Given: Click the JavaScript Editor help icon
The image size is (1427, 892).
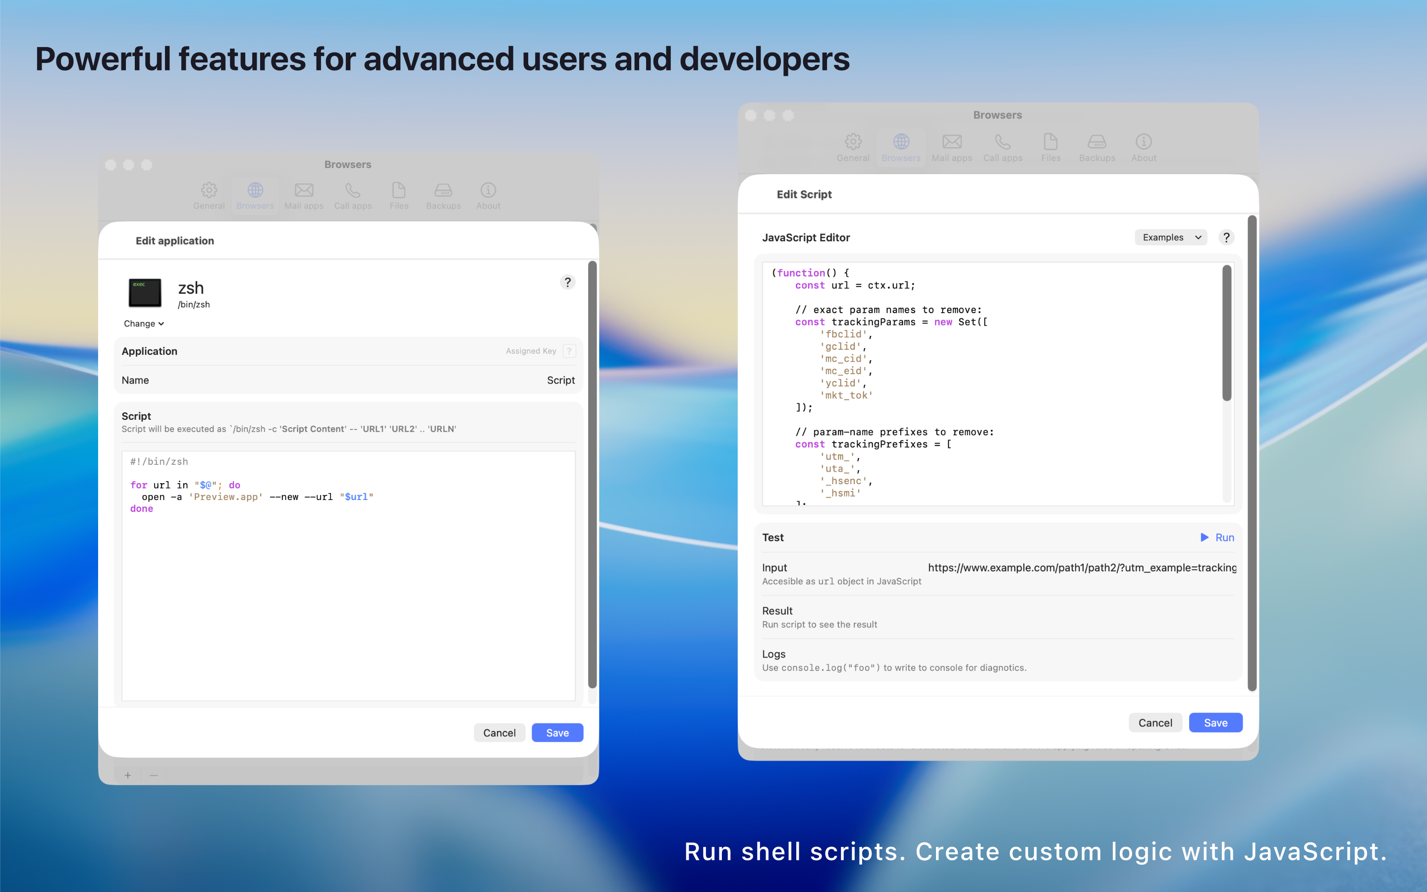Looking at the screenshot, I should (1226, 237).
